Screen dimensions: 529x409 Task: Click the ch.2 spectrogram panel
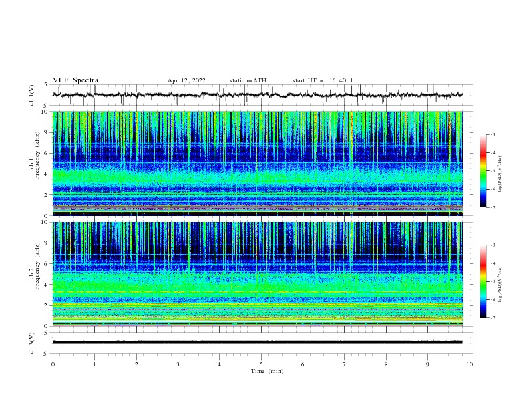tap(258, 274)
